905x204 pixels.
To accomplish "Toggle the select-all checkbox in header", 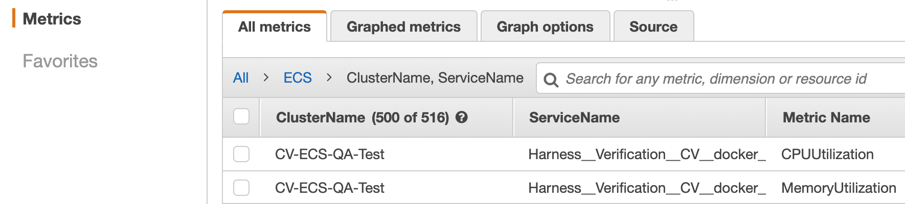I will (241, 116).
